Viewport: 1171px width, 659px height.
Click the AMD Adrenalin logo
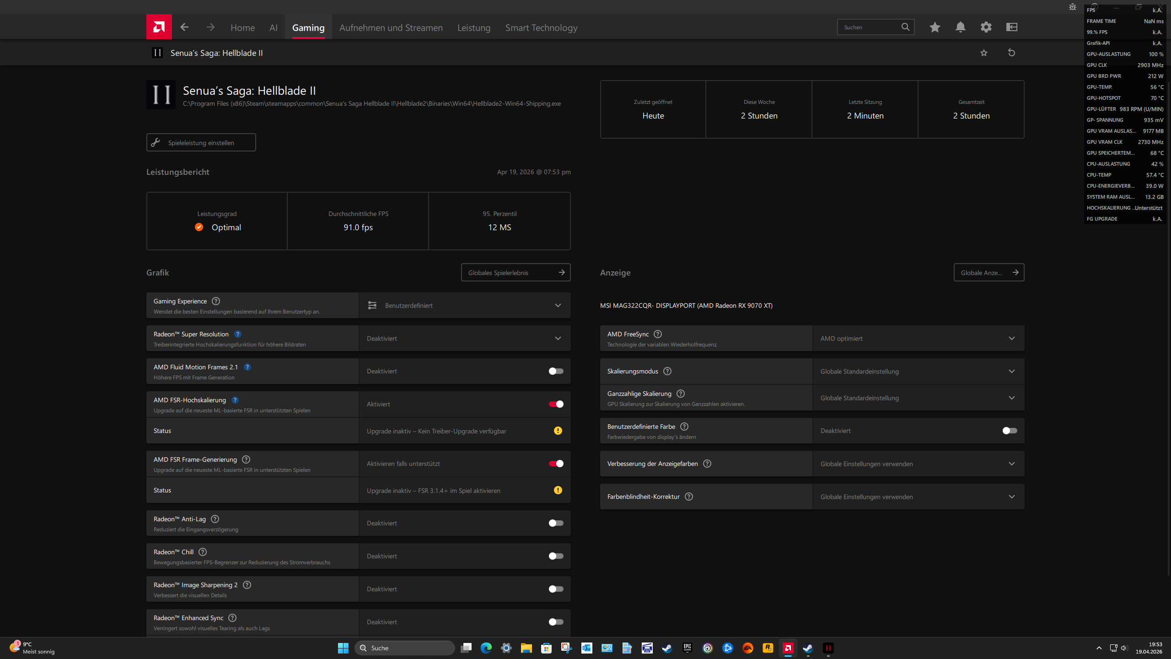coord(158,27)
